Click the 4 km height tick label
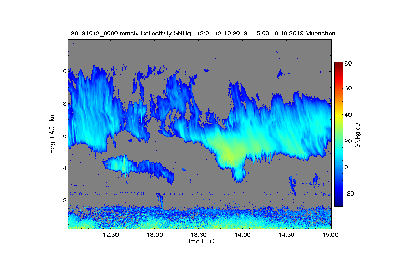 pyautogui.click(x=64, y=168)
